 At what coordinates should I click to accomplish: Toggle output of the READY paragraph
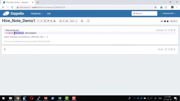coord(172,49)
